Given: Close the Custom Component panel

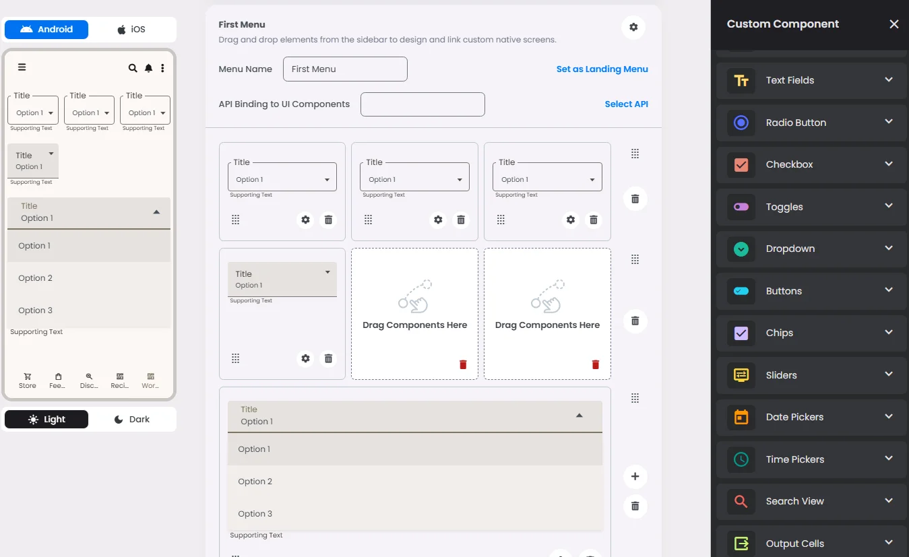Looking at the screenshot, I should [x=894, y=24].
